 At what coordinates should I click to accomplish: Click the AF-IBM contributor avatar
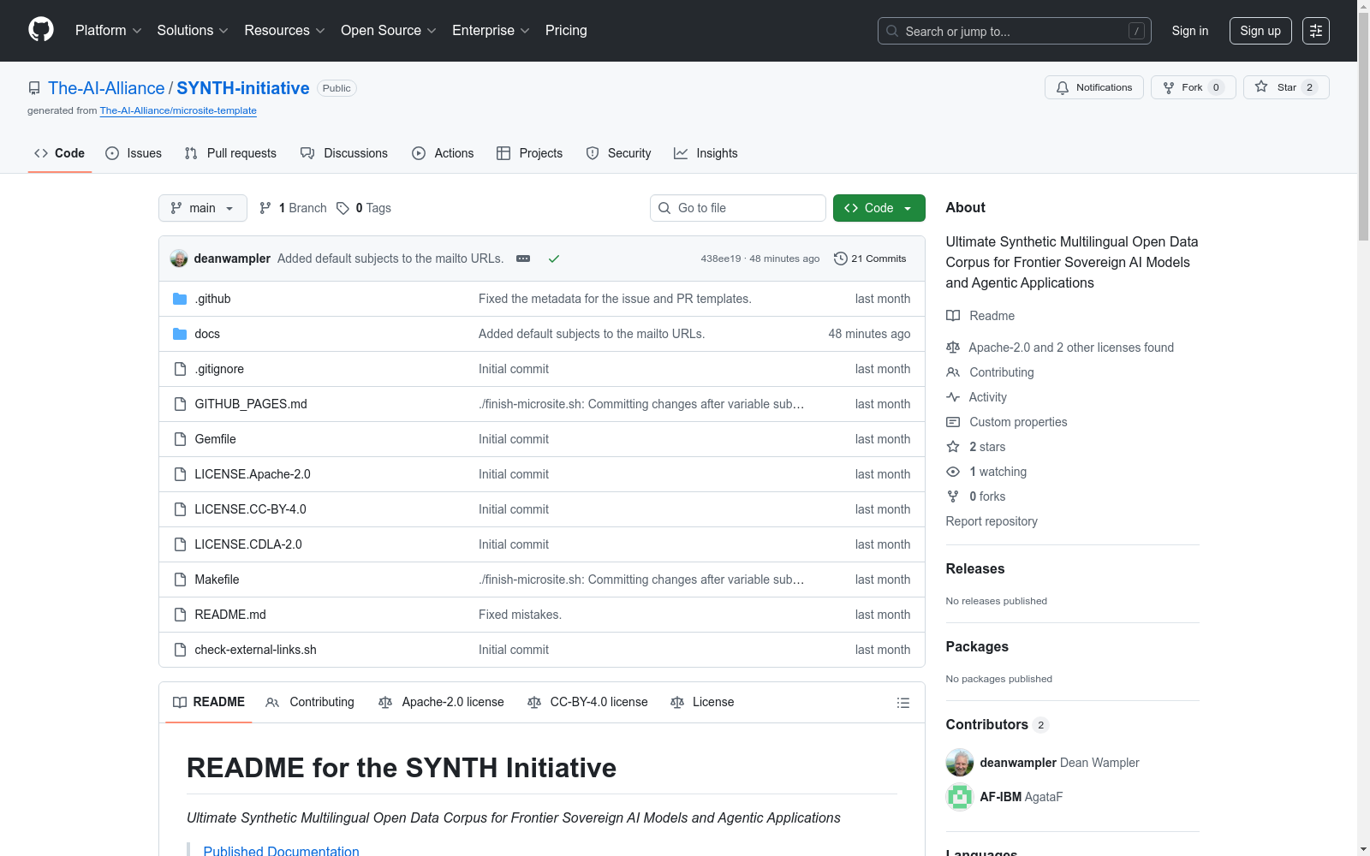(x=960, y=797)
